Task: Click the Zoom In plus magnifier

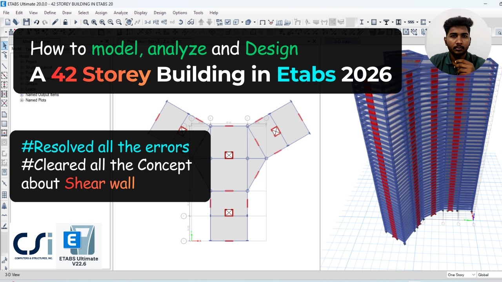Action: tap(111, 22)
